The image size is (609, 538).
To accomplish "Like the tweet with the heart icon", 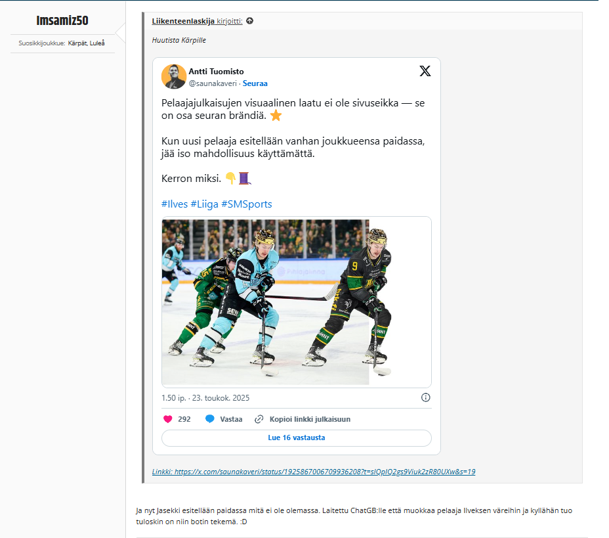I will (168, 419).
